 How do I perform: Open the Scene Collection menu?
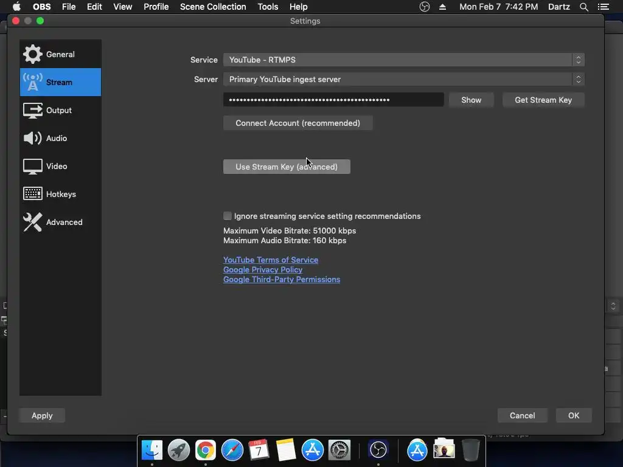(x=213, y=7)
